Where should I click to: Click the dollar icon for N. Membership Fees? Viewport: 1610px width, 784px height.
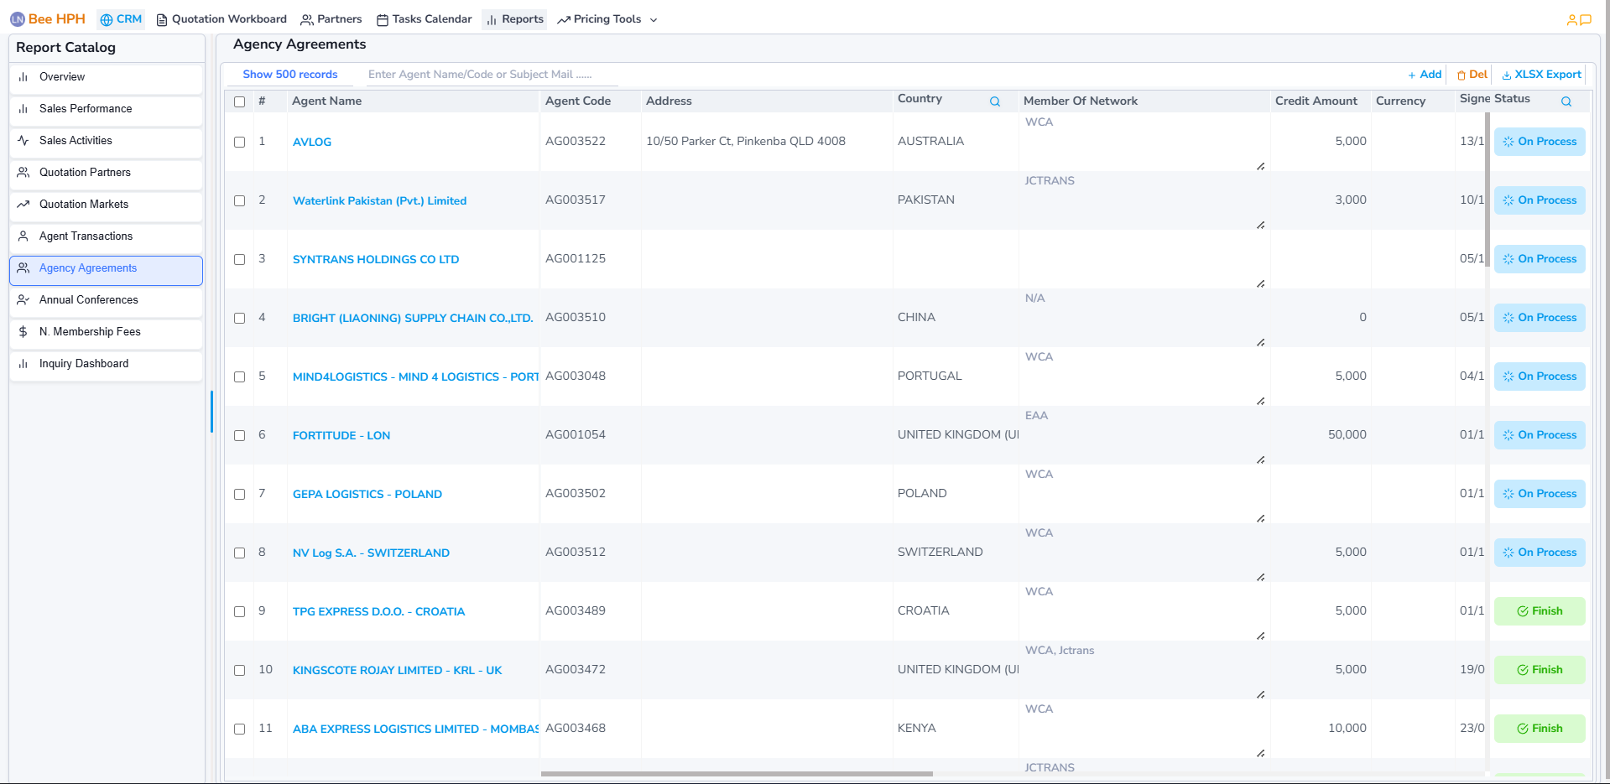coord(23,332)
